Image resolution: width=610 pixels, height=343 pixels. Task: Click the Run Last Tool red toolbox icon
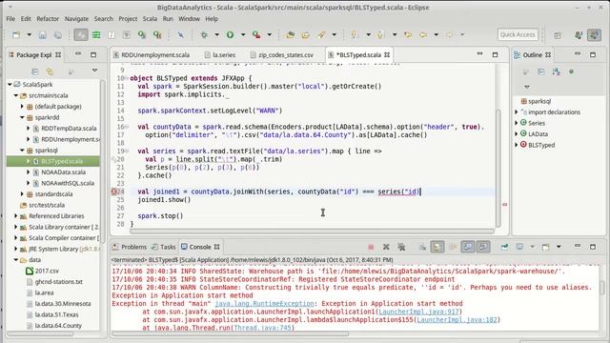point(256,35)
